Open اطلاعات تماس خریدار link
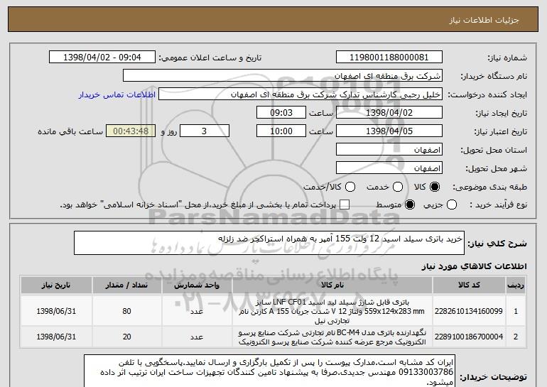 click(x=117, y=94)
